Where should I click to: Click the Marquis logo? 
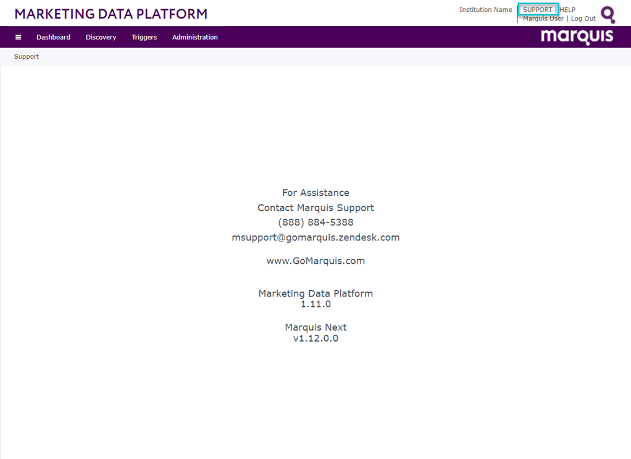(x=577, y=36)
